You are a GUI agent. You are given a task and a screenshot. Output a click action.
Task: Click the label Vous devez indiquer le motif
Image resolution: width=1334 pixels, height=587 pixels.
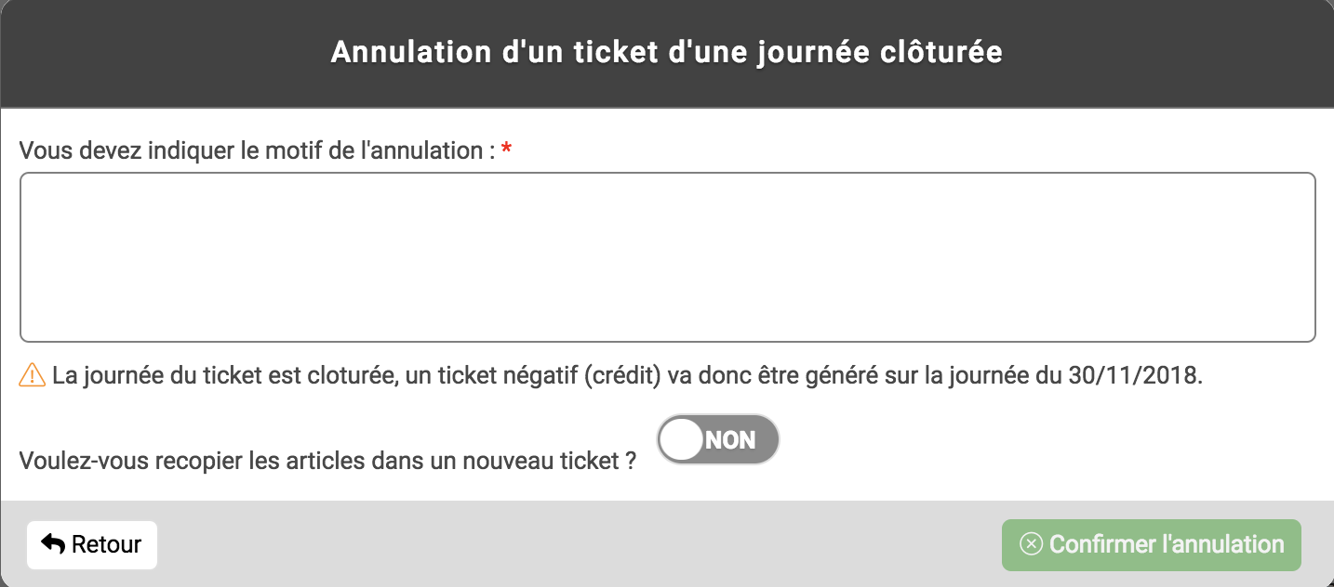click(257, 150)
